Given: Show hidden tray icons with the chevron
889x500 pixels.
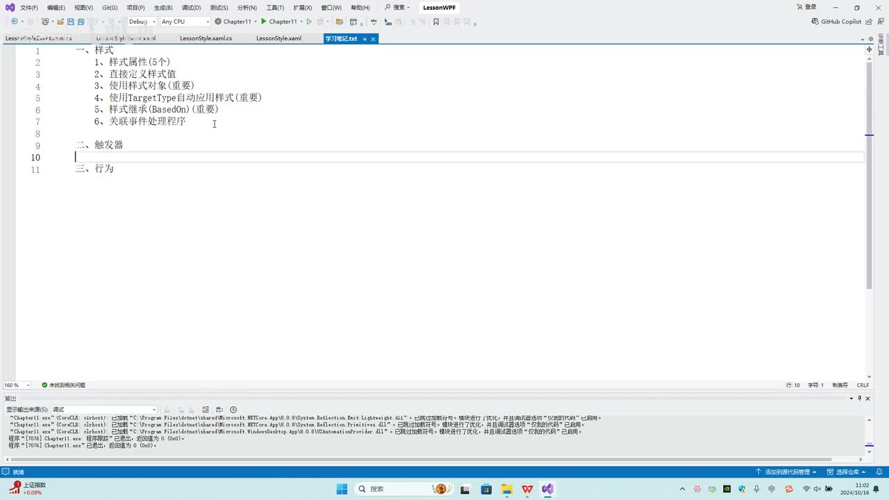Looking at the screenshot, I should point(682,489).
